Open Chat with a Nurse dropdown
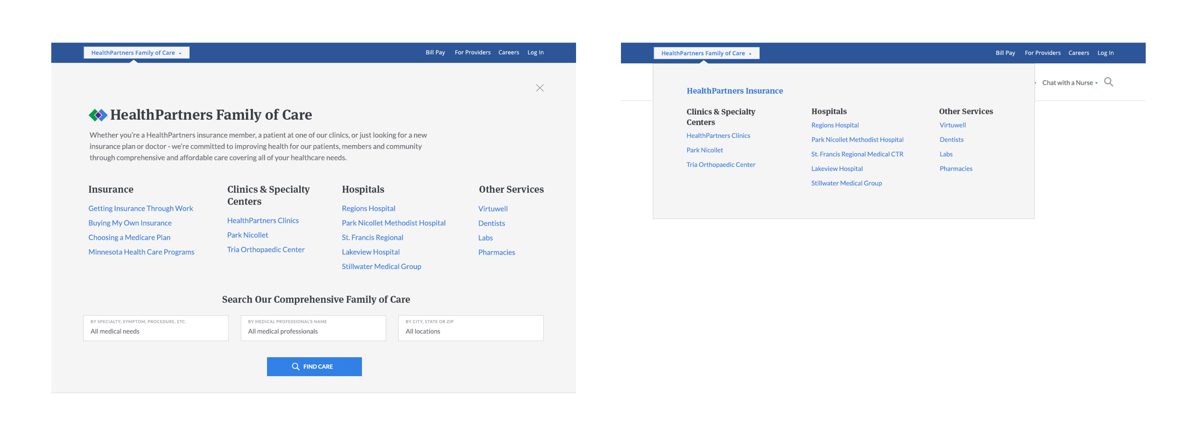1197x448 pixels. point(1070,83)
